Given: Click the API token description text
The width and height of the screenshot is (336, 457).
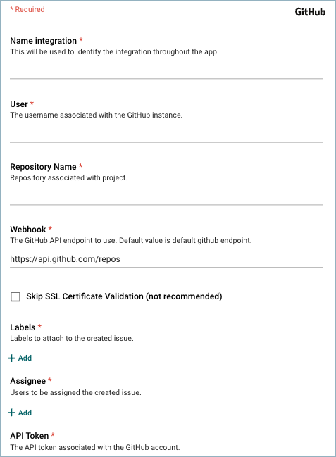Looking at the screenshot, I should tap(95, 447).
